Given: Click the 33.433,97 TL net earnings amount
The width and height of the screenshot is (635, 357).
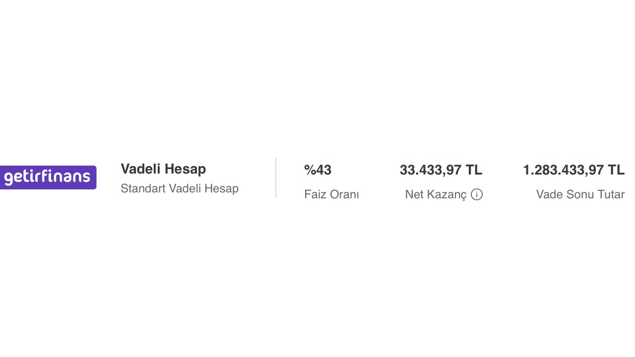Looking at the screenshot, I should [441, 170].
